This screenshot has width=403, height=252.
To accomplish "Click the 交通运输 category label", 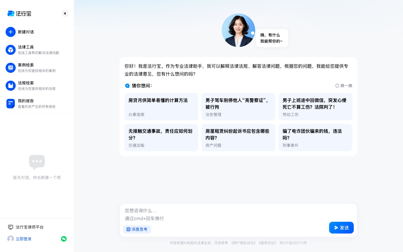I will 136,145.
